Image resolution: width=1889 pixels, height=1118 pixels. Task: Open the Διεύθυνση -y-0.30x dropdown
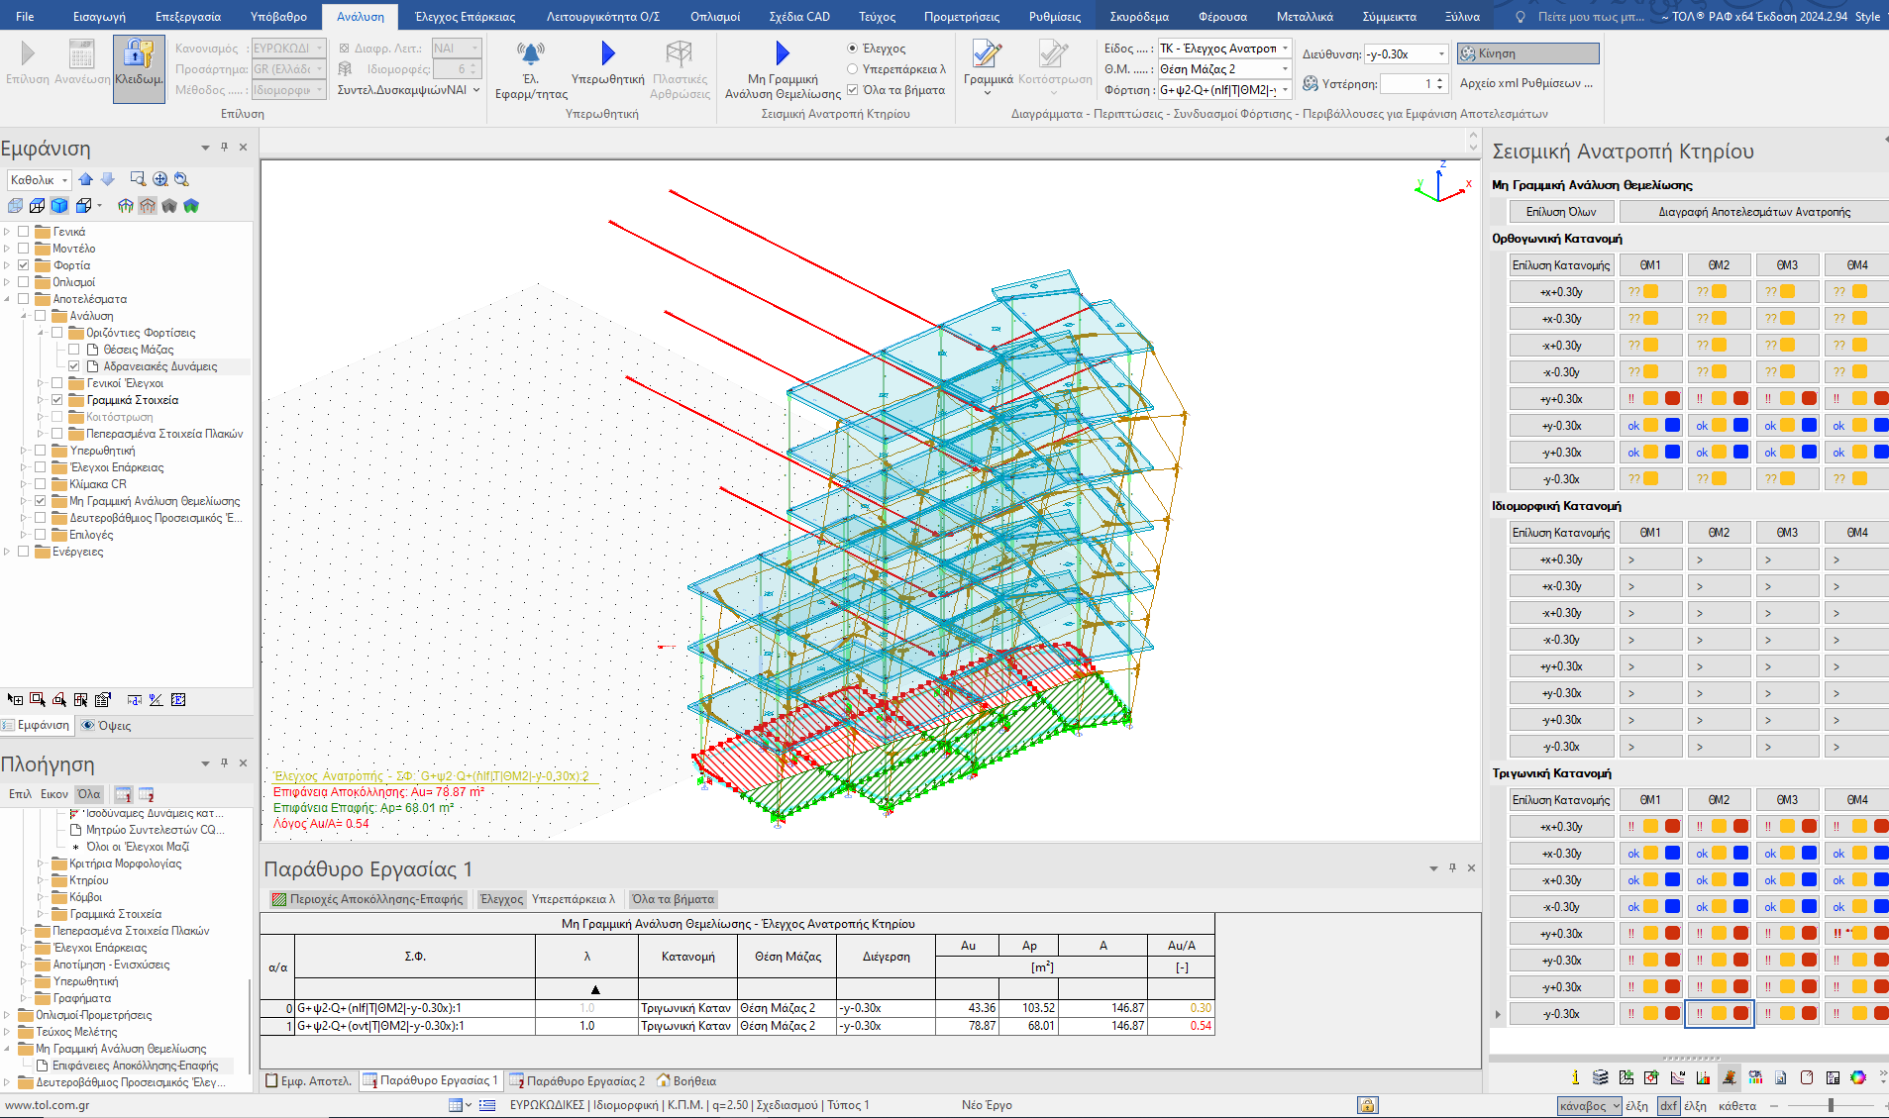click(1440, 54)
